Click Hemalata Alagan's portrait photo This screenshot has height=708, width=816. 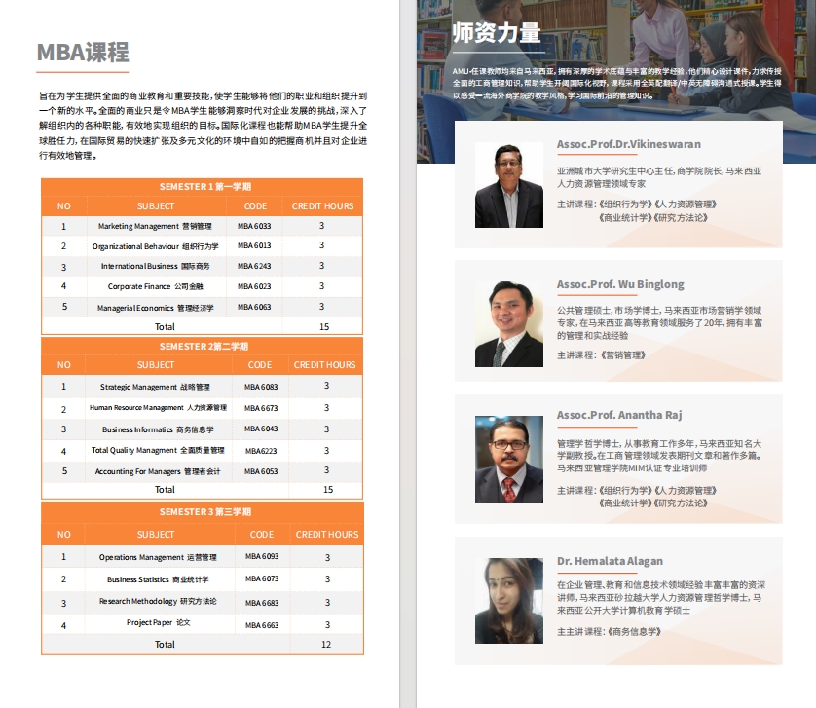(509, 601)
